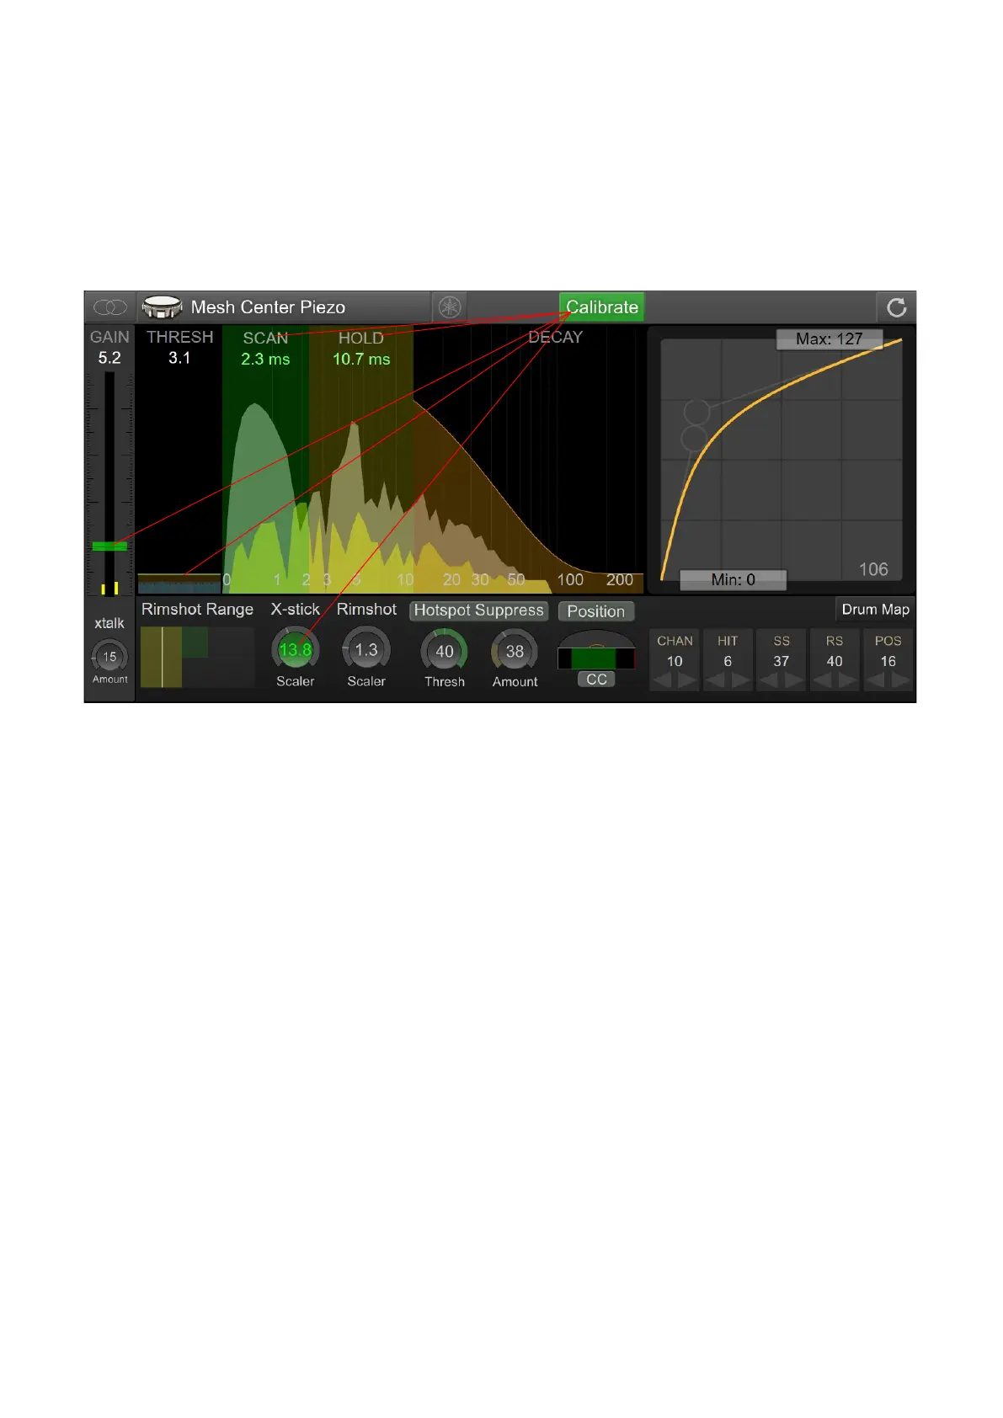
Task: Open the Drum Map tab
Action: click(875, 610)
